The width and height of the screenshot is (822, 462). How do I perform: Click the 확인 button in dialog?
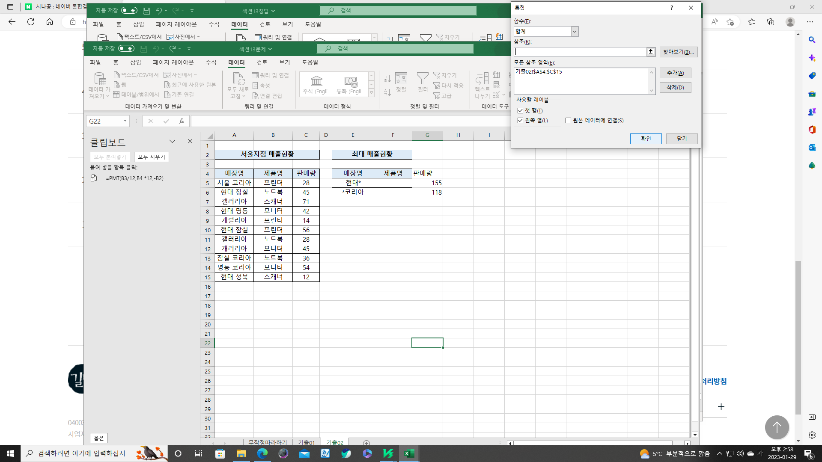646,139
